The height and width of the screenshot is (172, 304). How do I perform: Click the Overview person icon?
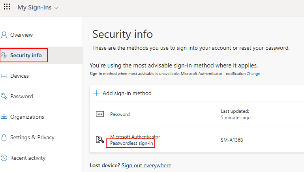coord(4,35)
